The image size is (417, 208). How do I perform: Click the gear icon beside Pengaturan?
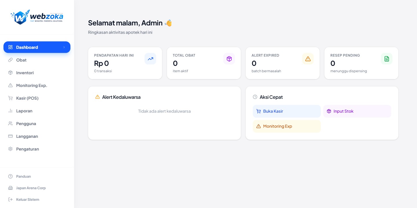(x=10, y=149)
